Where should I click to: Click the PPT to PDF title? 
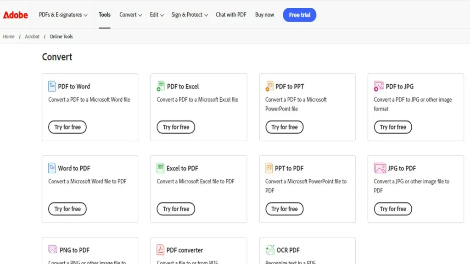(x=289, y=168)
